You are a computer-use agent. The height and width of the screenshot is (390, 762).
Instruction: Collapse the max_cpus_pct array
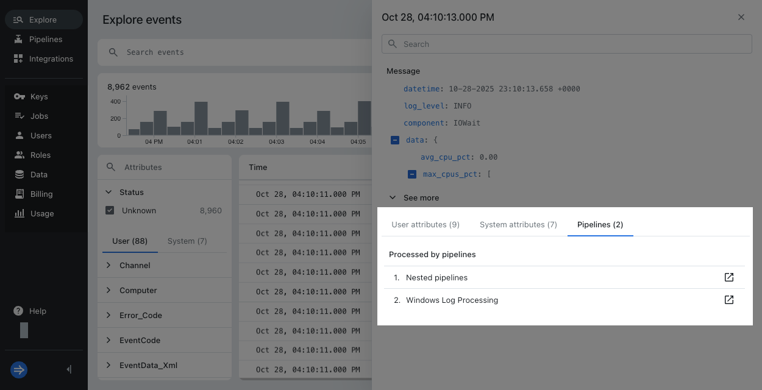click(412, 174)
